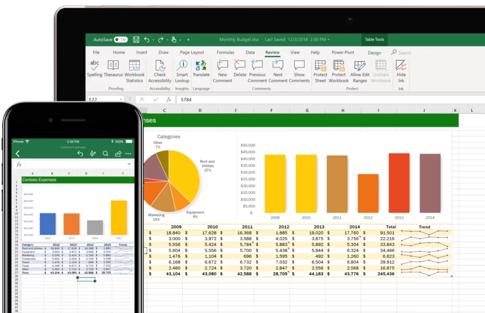Tap the yellow bar in iPhone chart
The height and width of the screenshot is (313, 485).
[x=119, y=217]
